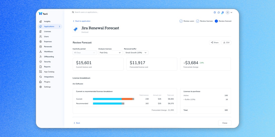This screenshot has height=137, width=275.
Task: Open the Renewal buffer Small Growth dropdown
Action: [x=136, y=52]
